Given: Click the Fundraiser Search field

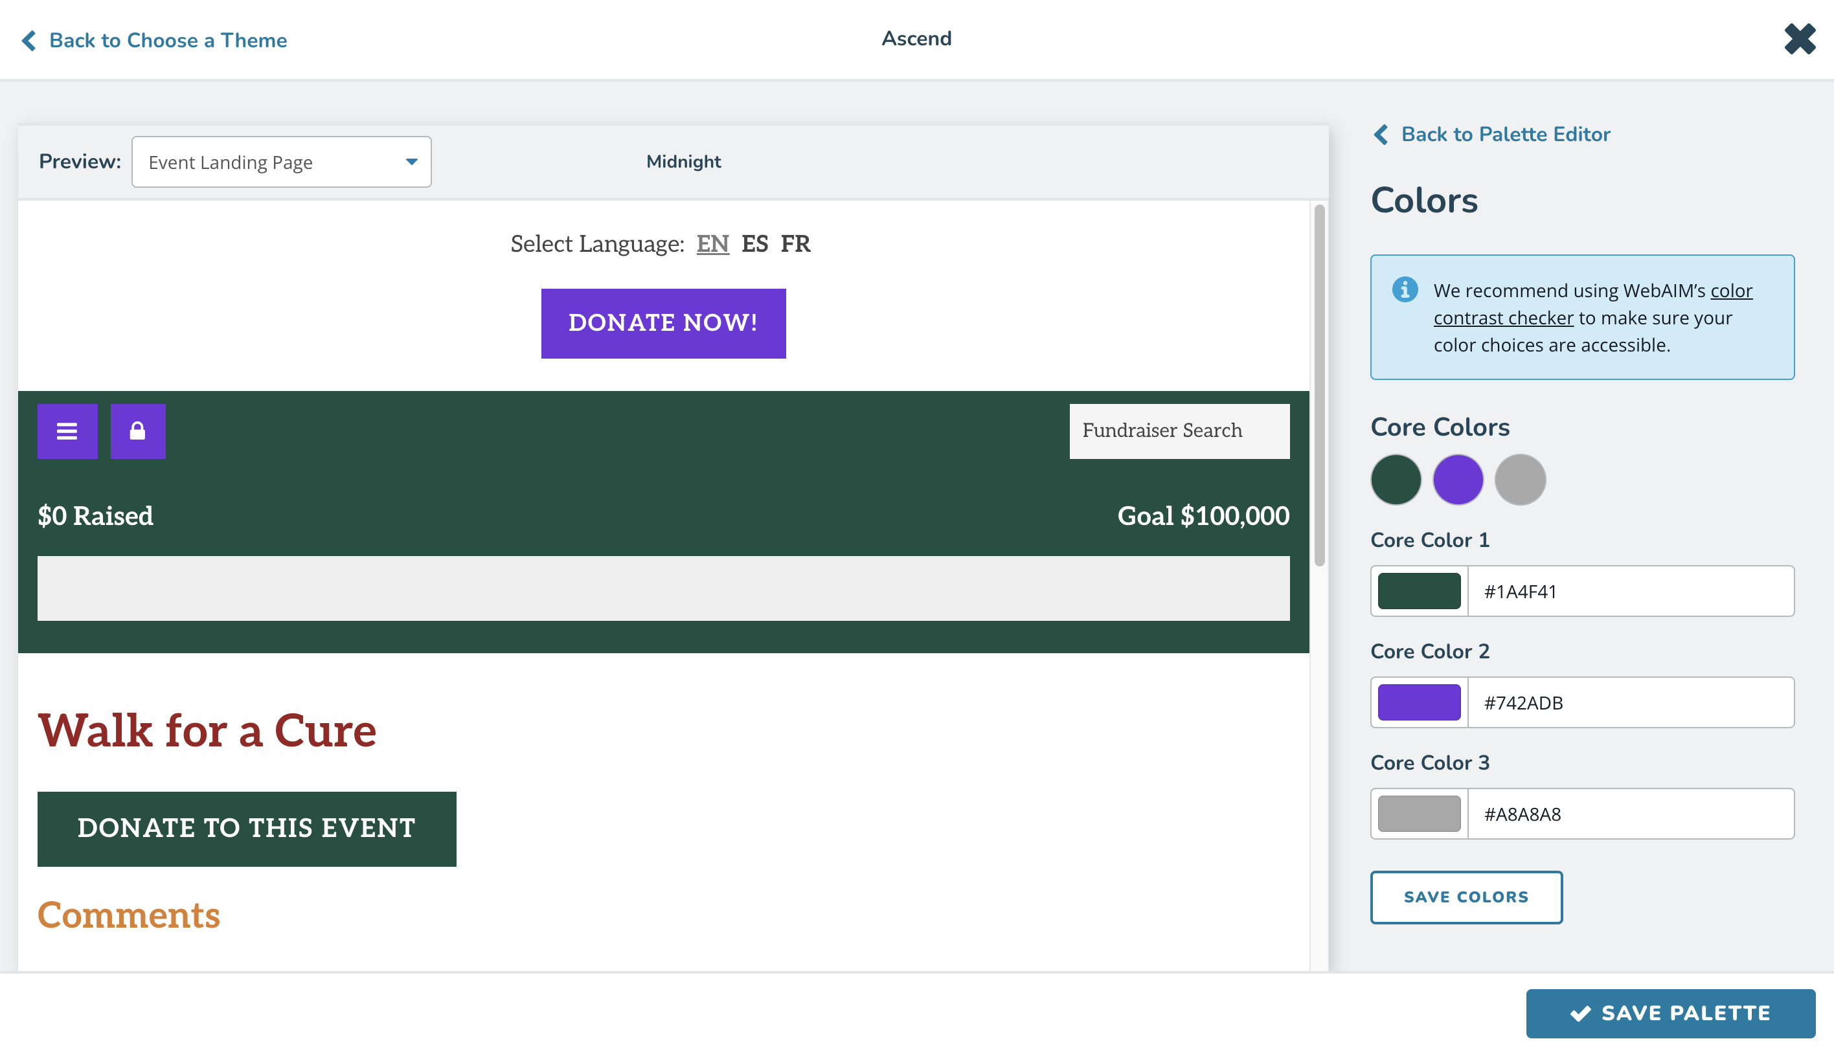Looking at the screenshot, I should pos(1179,431).
